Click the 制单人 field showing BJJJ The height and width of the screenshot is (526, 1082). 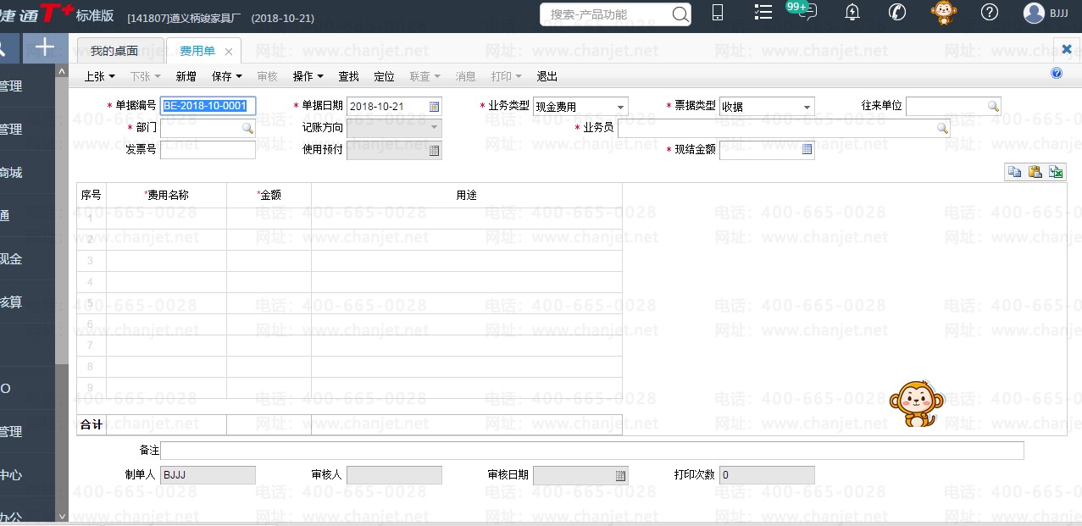(208, 475)
